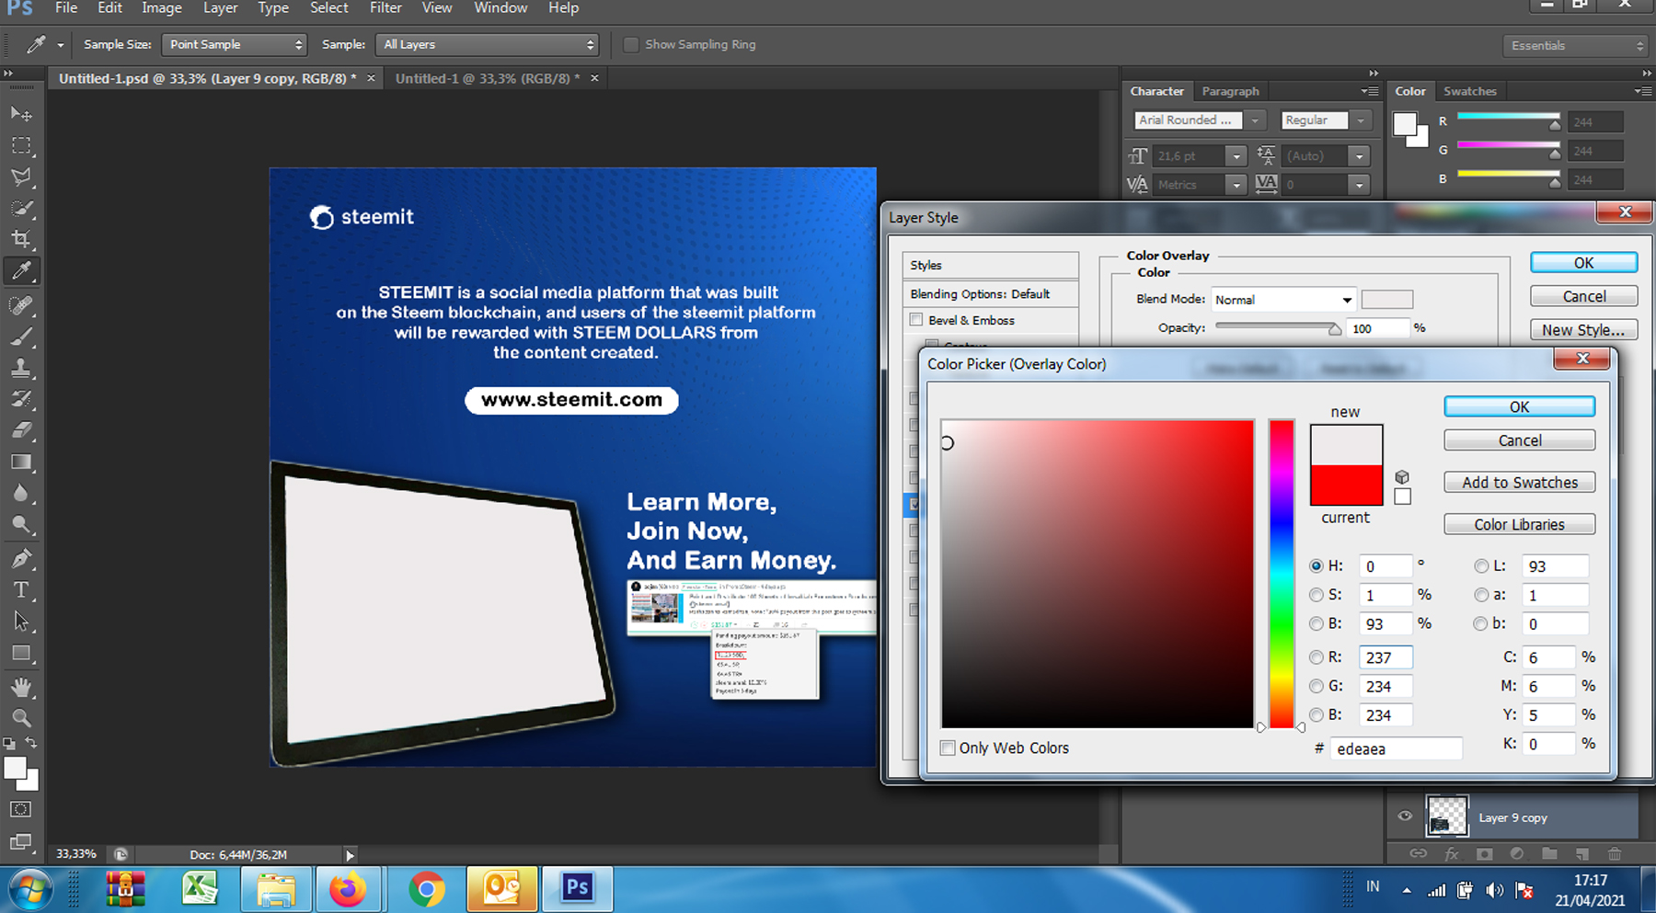The width and height of the screenshot is (1656, 913).
Task: Click the Color Libraries button
Action: tap(1519, 524)
